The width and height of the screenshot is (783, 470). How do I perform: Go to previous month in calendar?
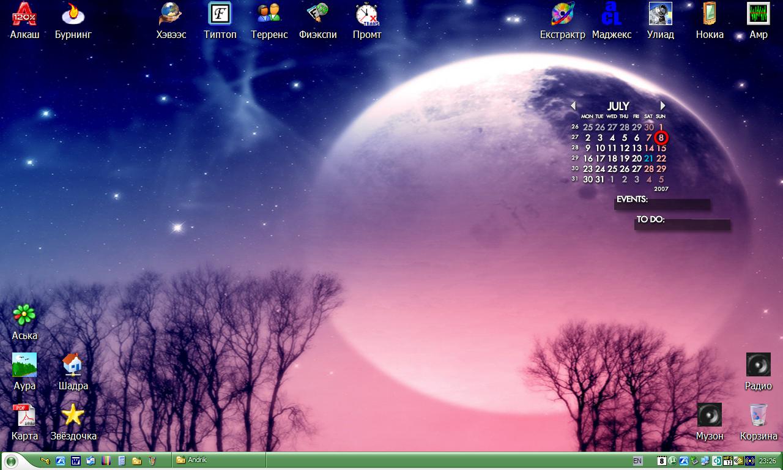tap(573, 105)
